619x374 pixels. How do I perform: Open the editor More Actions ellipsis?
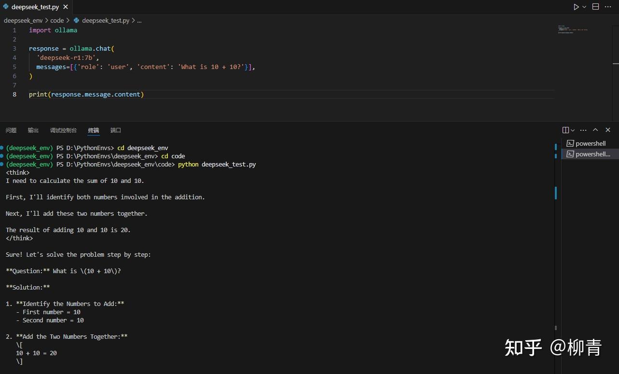pyautogui.click(x=607, y=6)
